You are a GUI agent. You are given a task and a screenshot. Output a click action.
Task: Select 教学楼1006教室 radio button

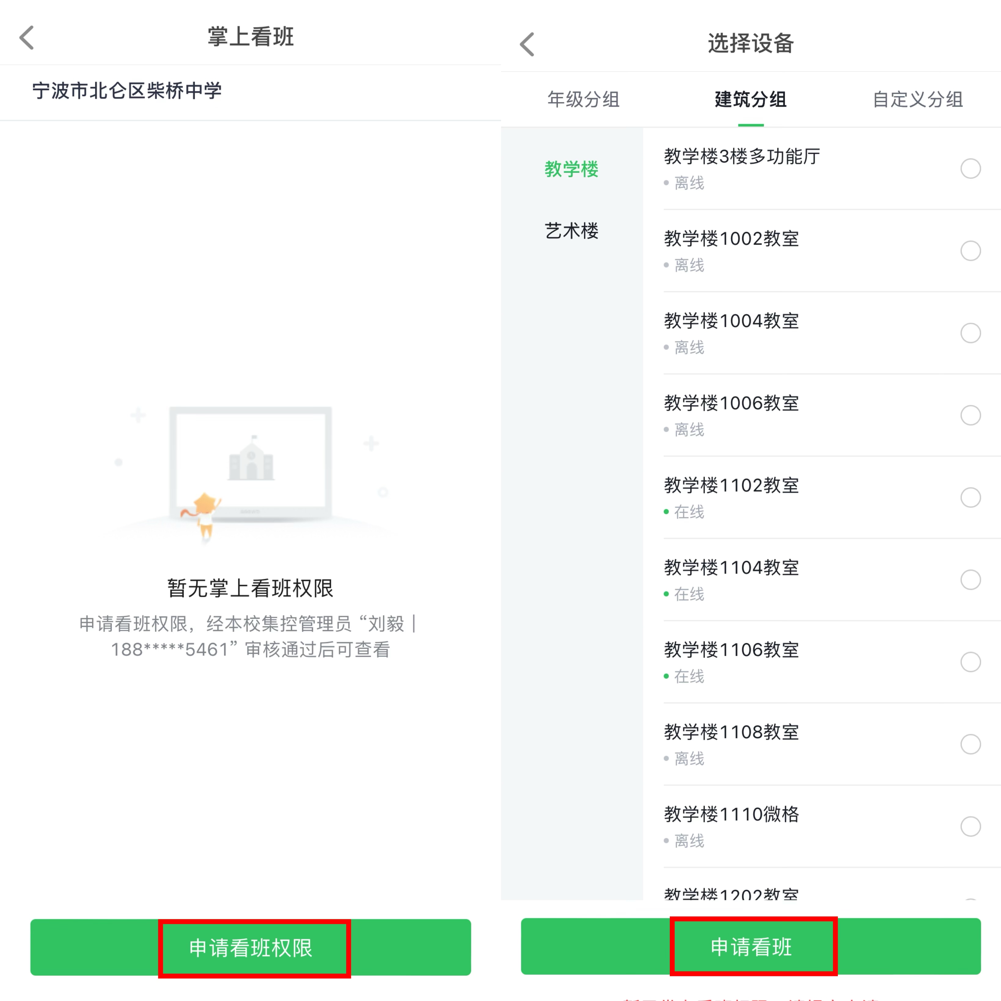tap(970, 415)
